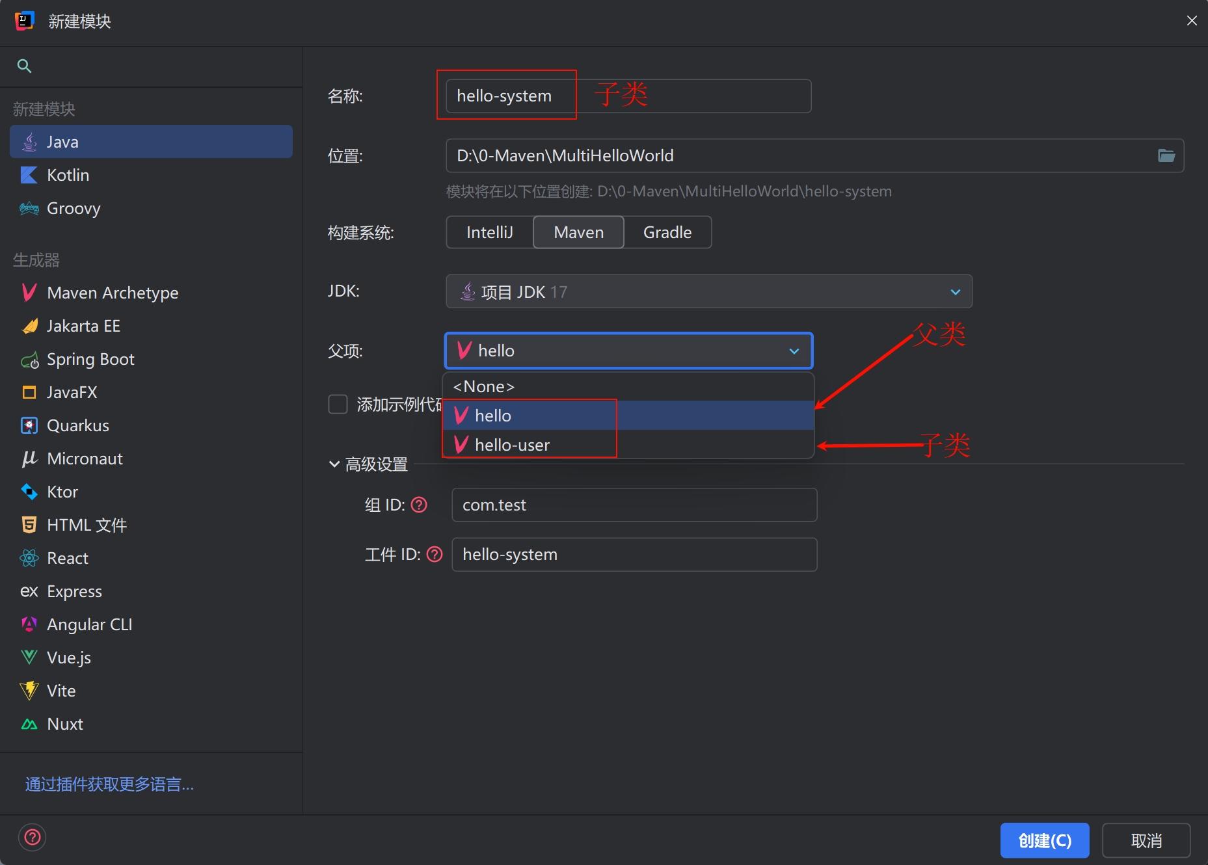Image resolution: width=1208 pixels, height=865 pixels.
Task: Select the Kotlin language entry
Action: tap(68, 175)
